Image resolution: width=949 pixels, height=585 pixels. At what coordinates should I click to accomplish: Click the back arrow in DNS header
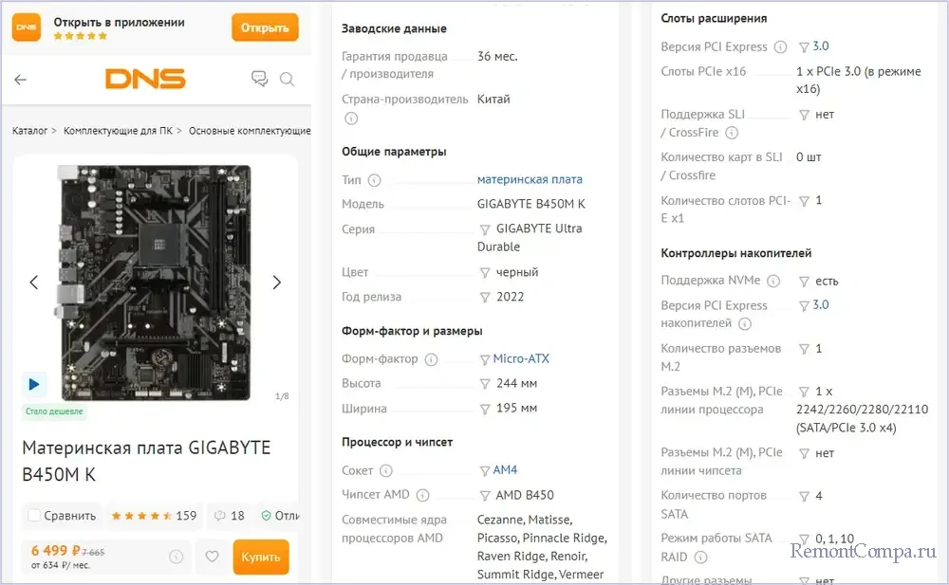(21, 80)
